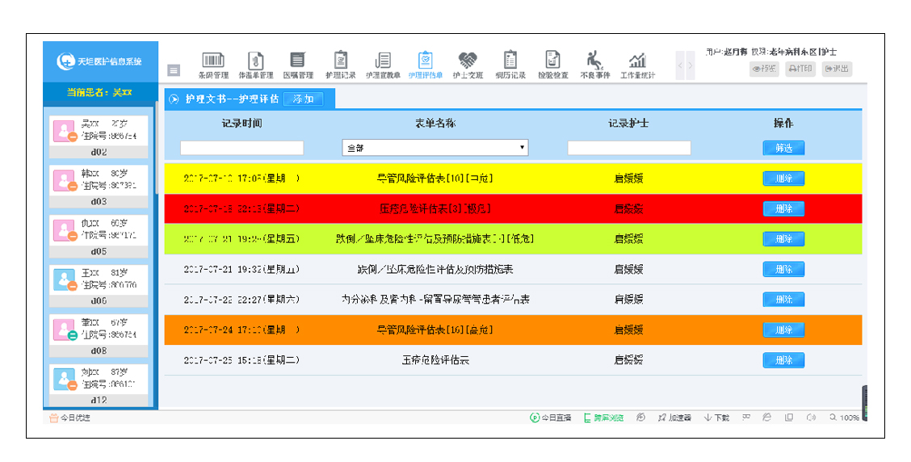Delete the red 压疮危险评估表 record

(x=783, y=208)
